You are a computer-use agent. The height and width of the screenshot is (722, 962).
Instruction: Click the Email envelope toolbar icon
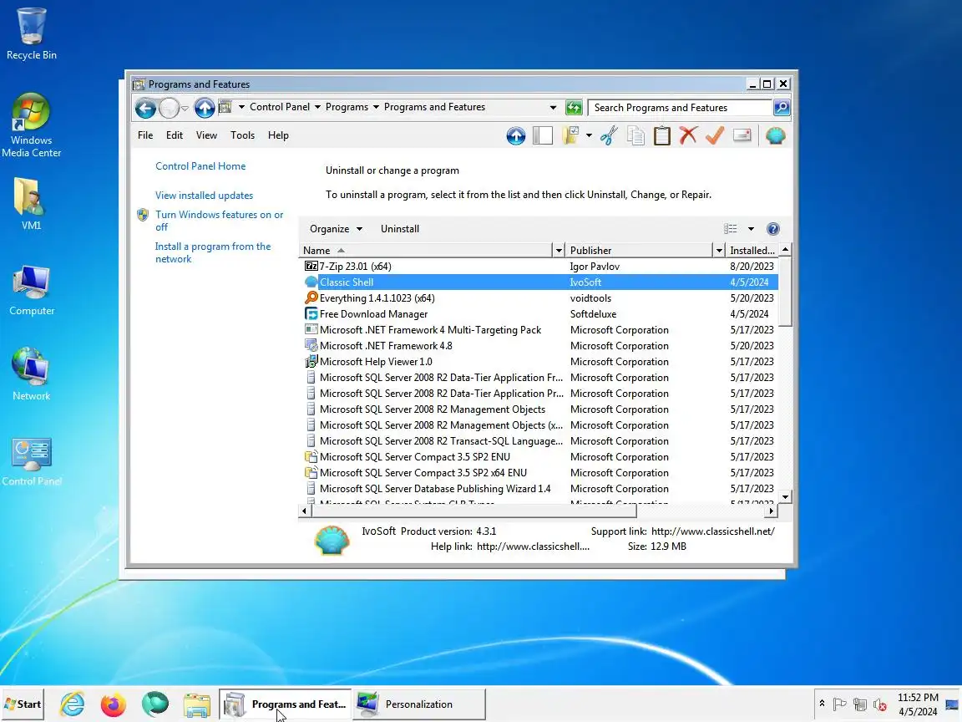742,135
